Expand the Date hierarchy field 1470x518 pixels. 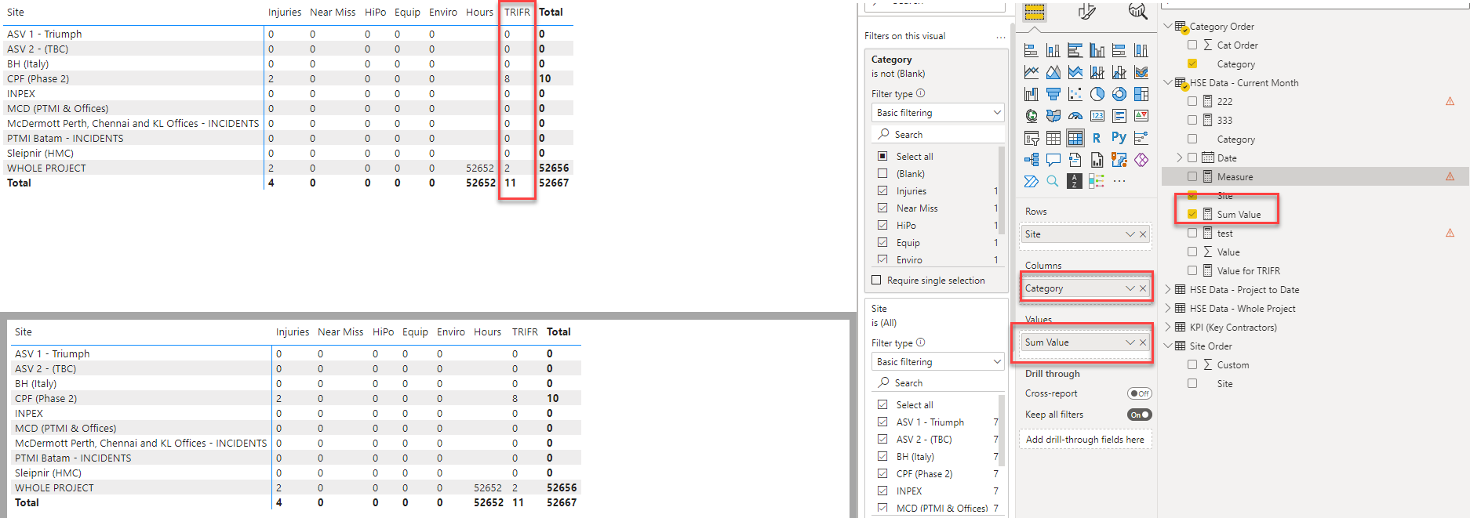(x=1179, y=158)
